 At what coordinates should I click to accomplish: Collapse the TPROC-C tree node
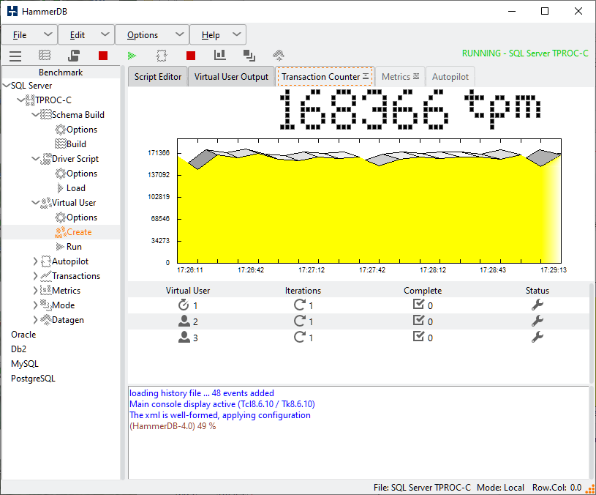click(x=21, y=100)
